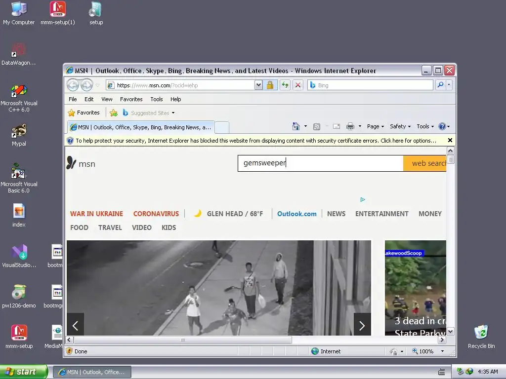Image resolution: width=506 pixels, height=379 pixels.
Task: Open the Home button dropdown arrow
Action: [305, 126]
